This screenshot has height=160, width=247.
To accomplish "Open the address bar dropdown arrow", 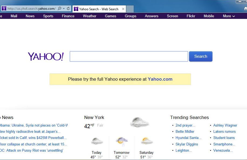I will click(64, 9).
